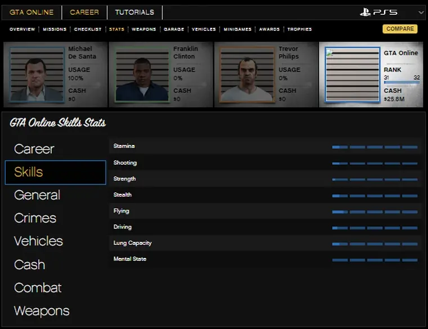The height and width of the screenshot is (329, 428).
Task: Choose Trevor Philips character portrait
Action: click(x=246, y=75)
